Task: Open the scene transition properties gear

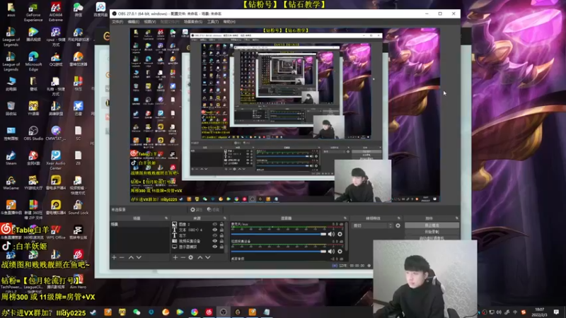Action: (398, 225)
